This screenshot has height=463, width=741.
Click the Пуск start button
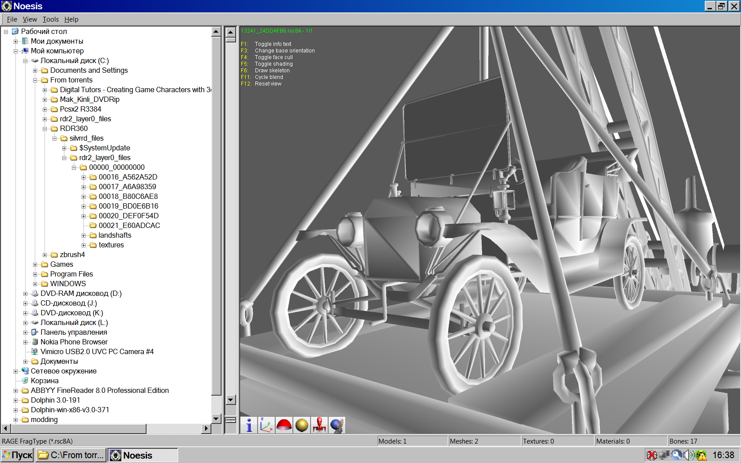pyautogui.click(x=18, y=455)
